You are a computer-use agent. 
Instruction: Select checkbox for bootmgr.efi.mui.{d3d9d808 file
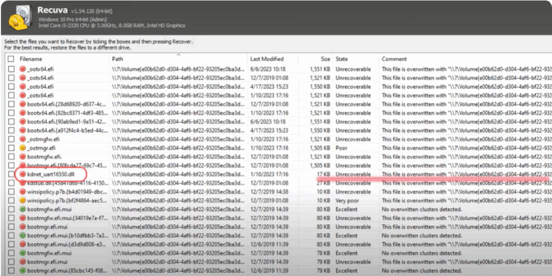[11, 244]
